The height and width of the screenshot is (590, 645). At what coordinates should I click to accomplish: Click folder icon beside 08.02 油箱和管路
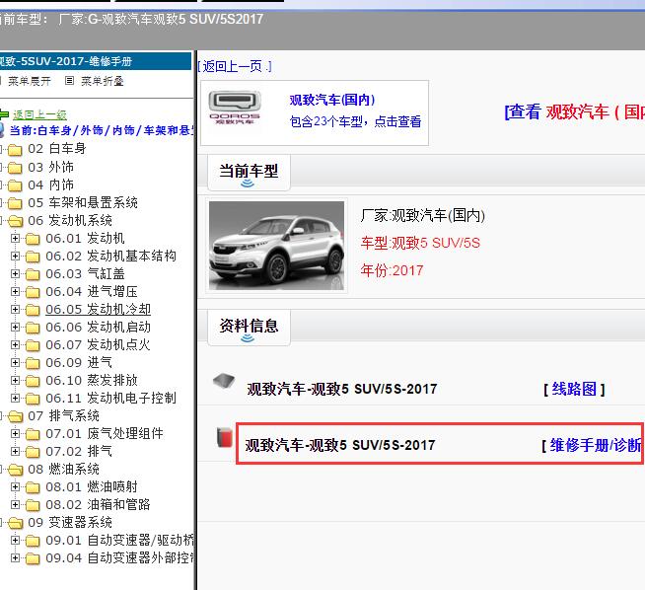tap(33, 505)
